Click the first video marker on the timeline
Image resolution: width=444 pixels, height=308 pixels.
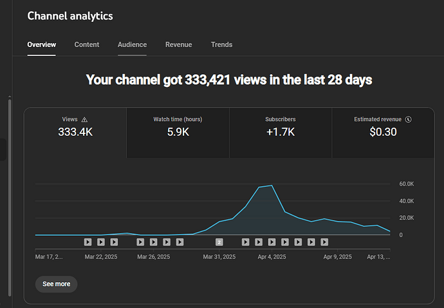[88, 242]
